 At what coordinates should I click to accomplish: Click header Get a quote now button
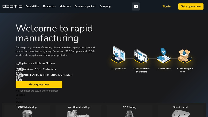[x=191, y=6]
